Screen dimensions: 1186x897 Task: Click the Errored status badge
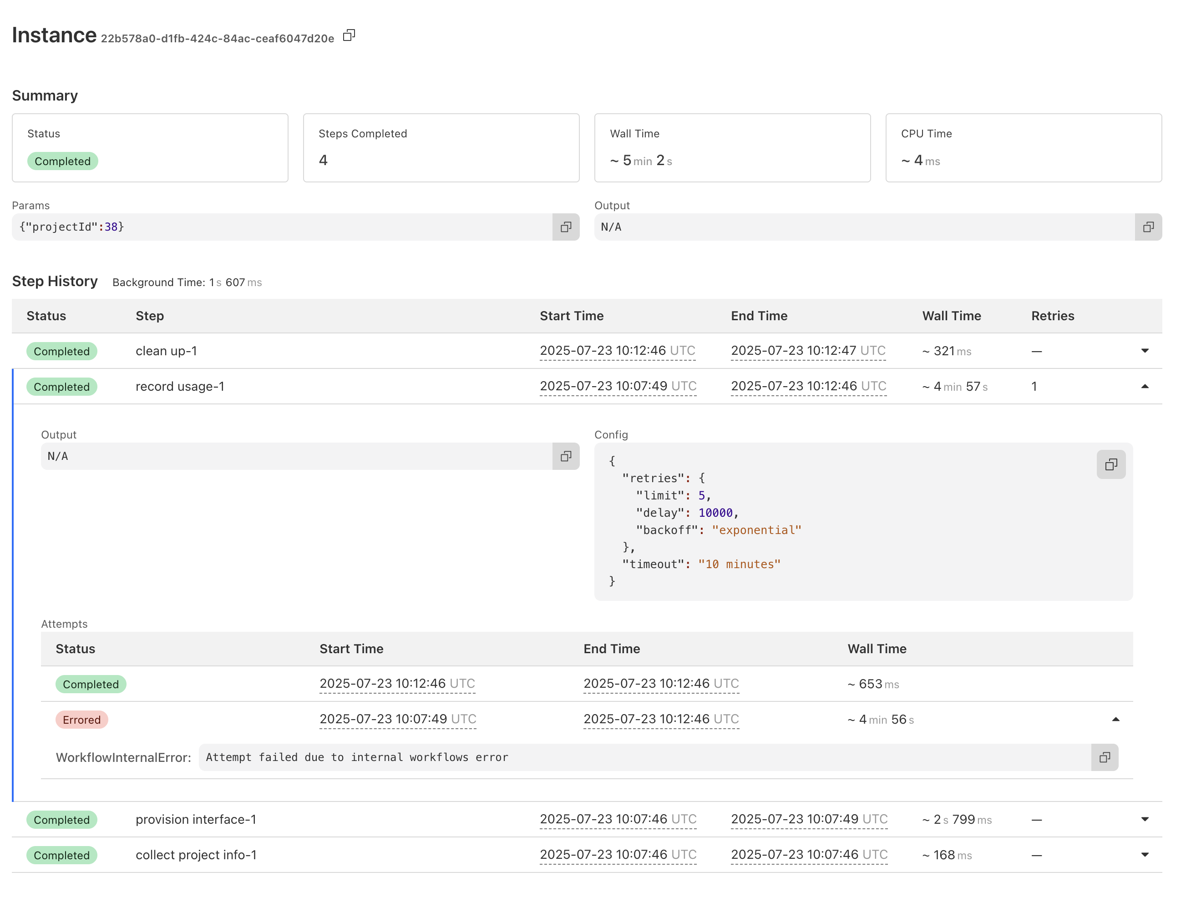pos(81,720)
